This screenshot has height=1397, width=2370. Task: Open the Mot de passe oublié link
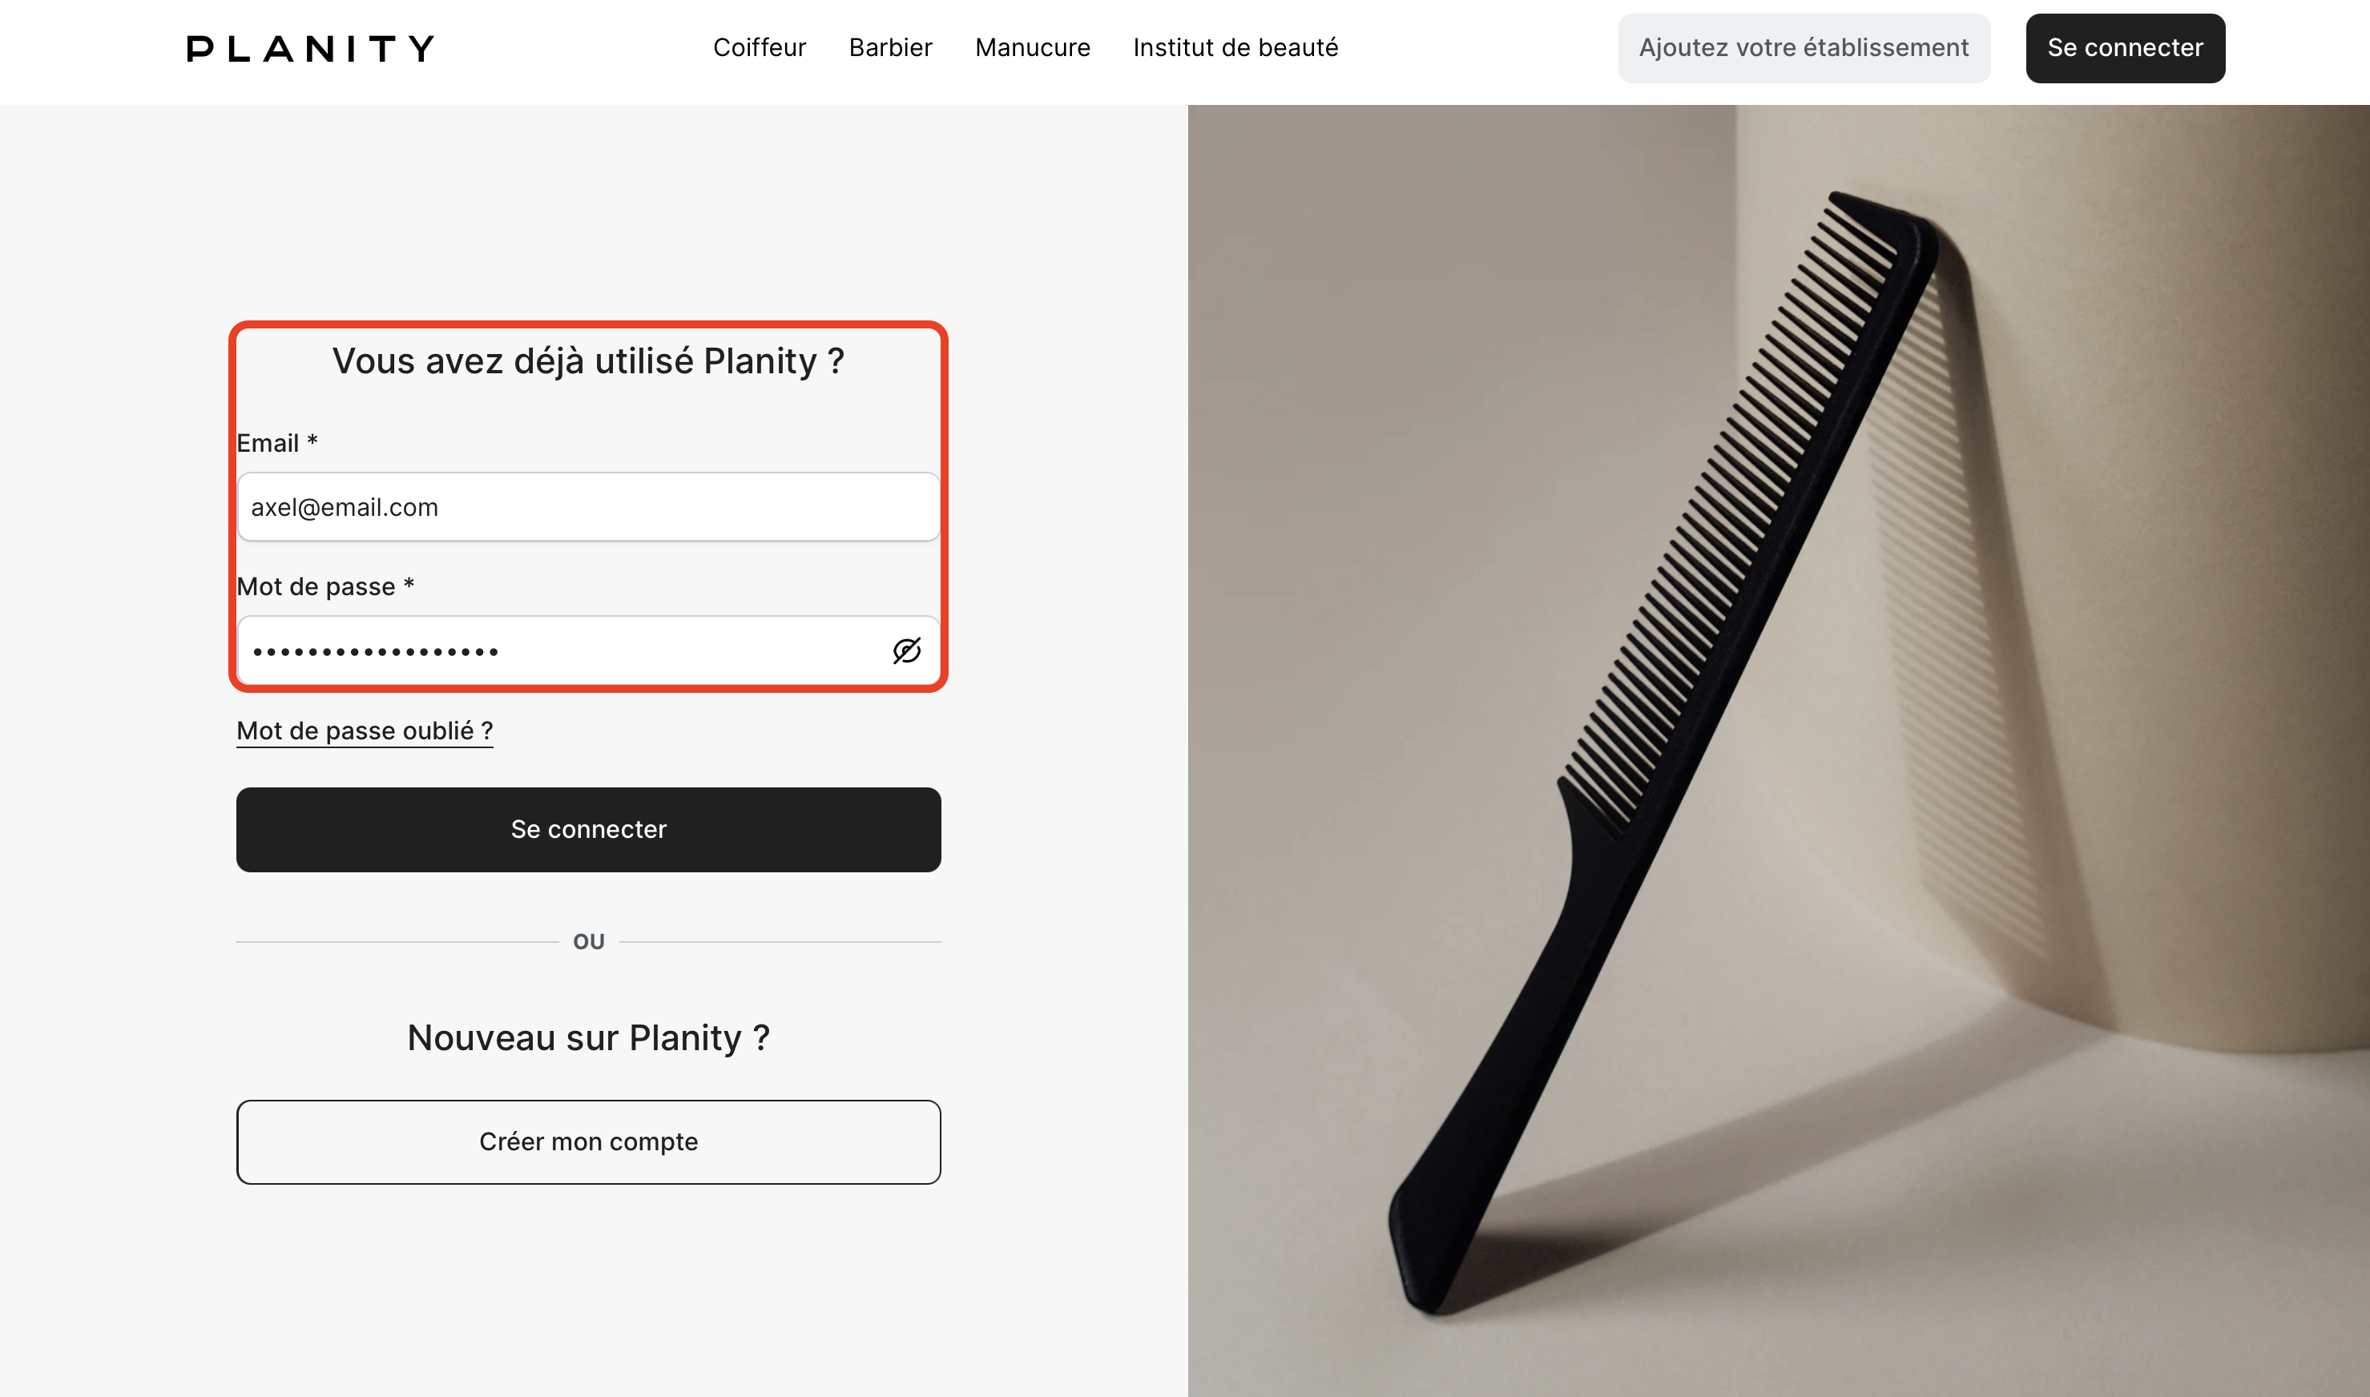(x=365, y=731)
